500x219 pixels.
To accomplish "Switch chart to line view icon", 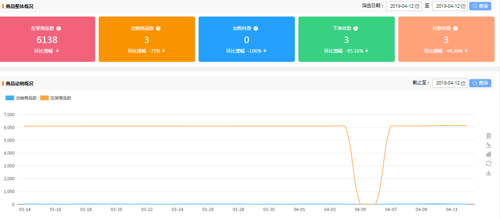I will [488, 145].
